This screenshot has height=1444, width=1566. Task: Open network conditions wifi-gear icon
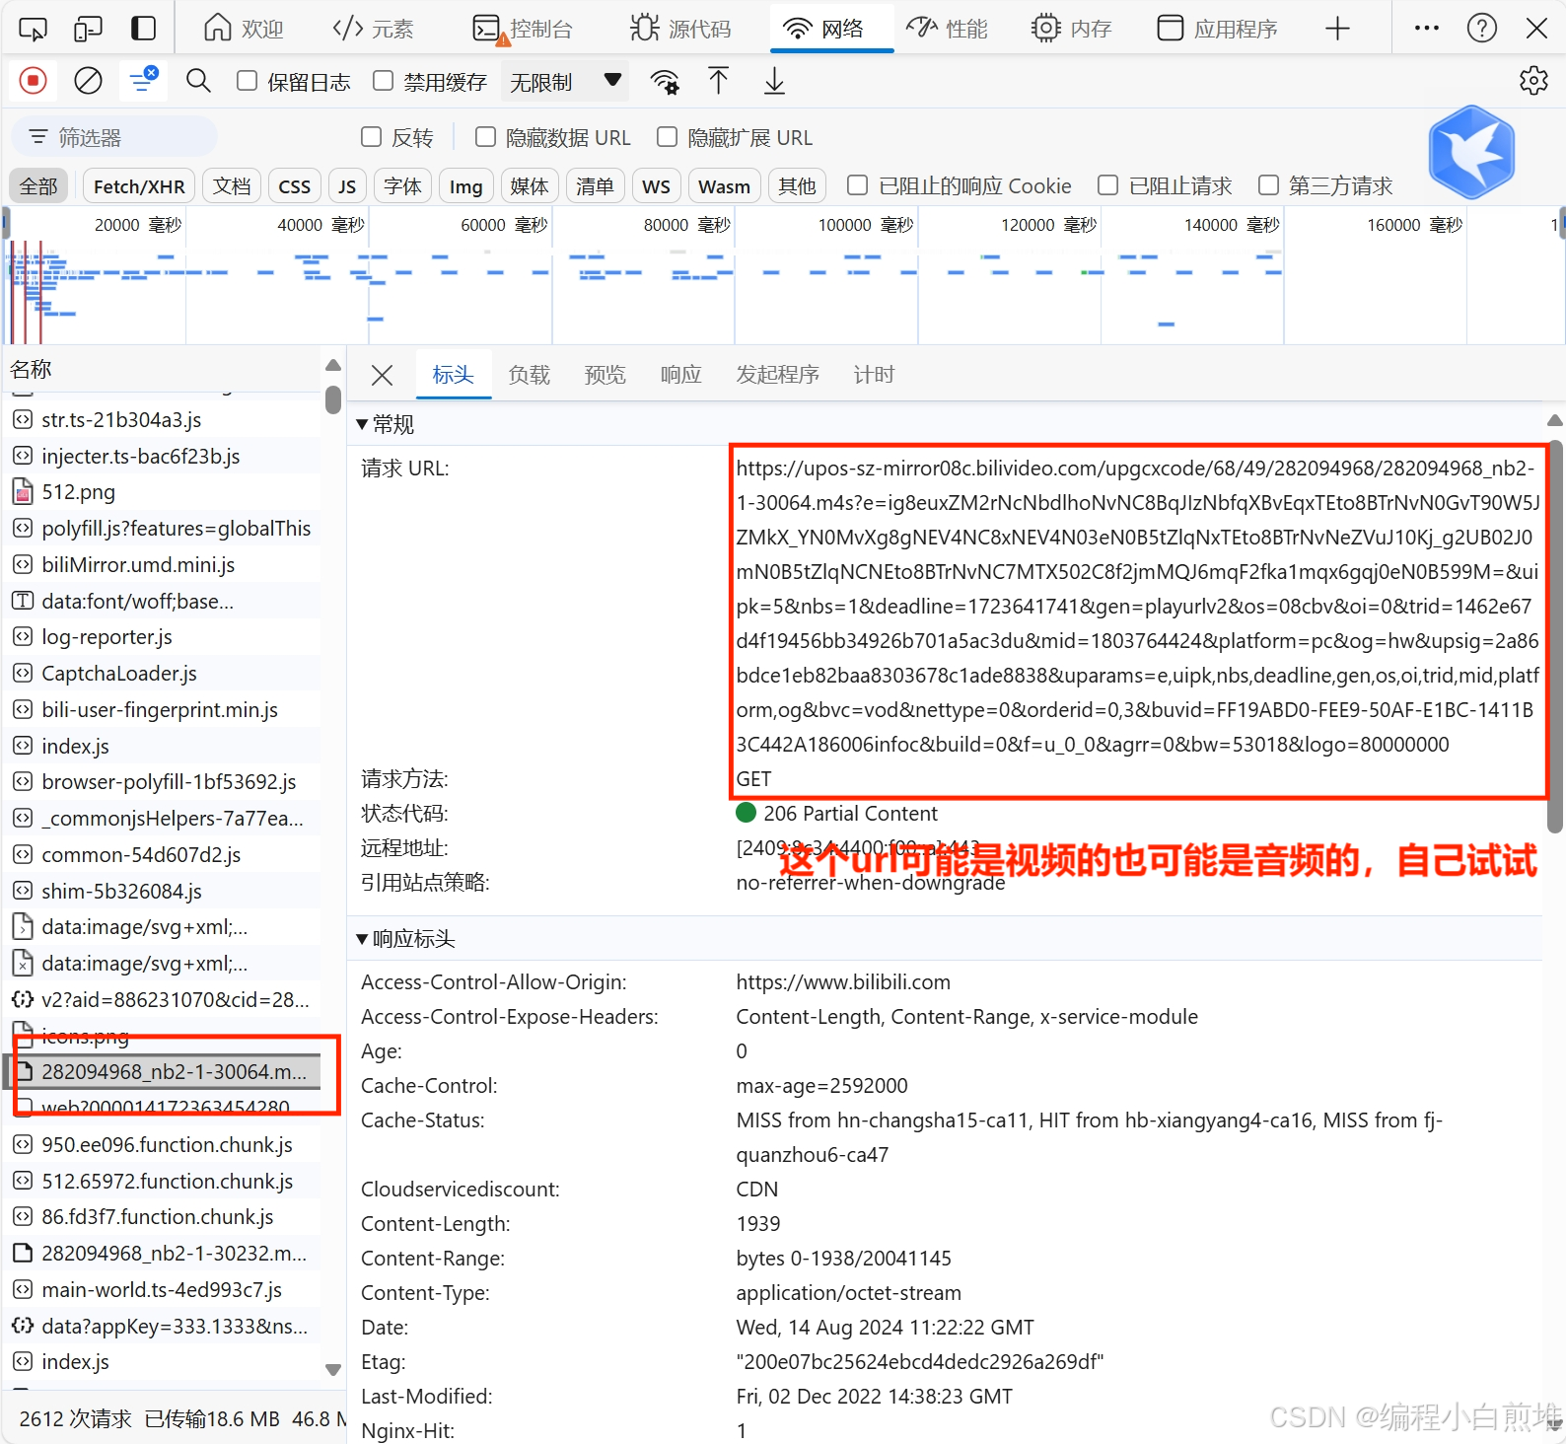point(666,82)
